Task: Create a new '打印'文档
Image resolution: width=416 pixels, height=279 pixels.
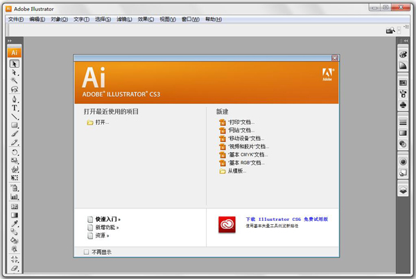Action: (241, 122)
